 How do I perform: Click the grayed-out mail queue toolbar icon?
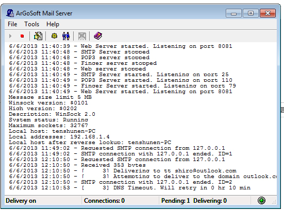82,36
